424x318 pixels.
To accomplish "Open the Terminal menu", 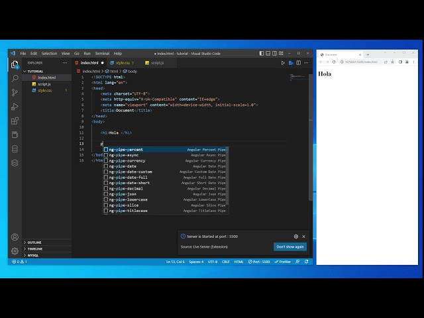I will click(102, 53).
